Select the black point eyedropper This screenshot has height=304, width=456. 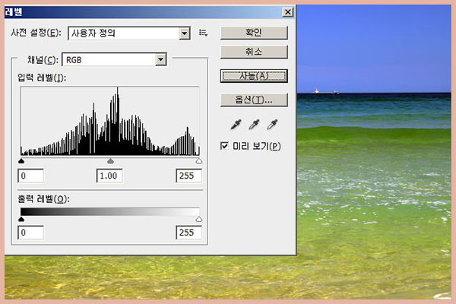[x=236, y=124]
